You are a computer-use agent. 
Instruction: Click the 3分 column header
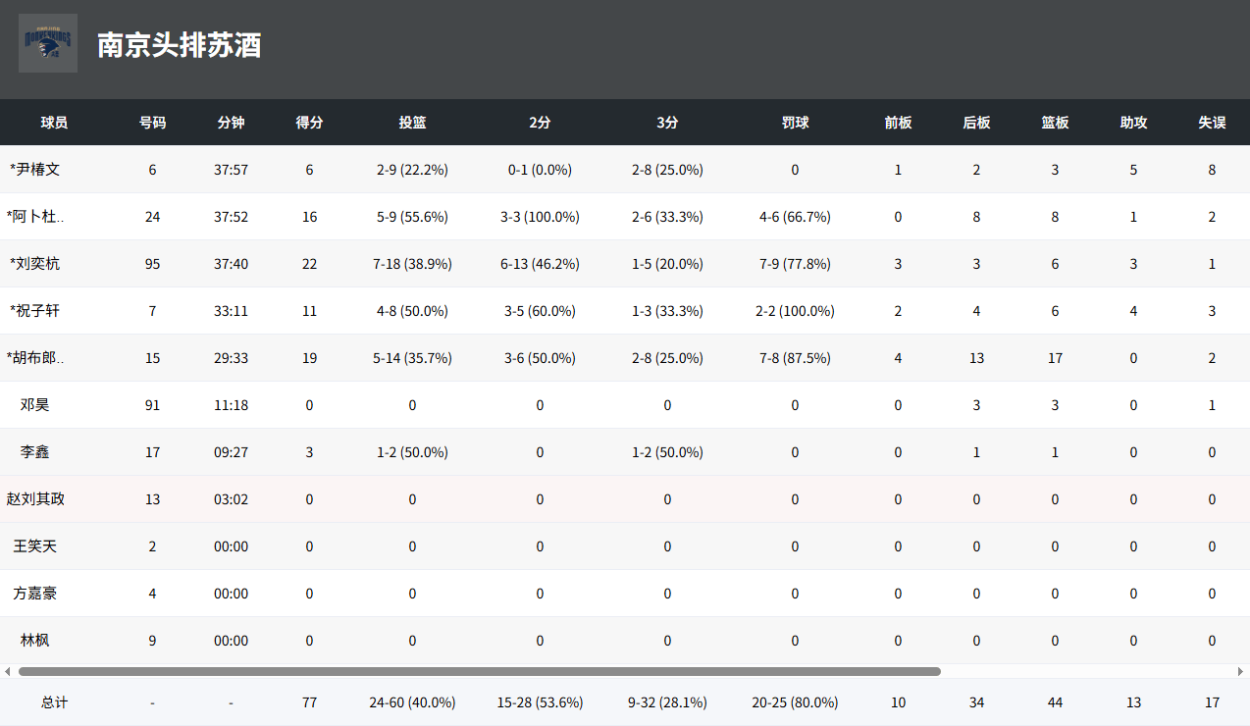pyautogui.click(x=667, y=123)
